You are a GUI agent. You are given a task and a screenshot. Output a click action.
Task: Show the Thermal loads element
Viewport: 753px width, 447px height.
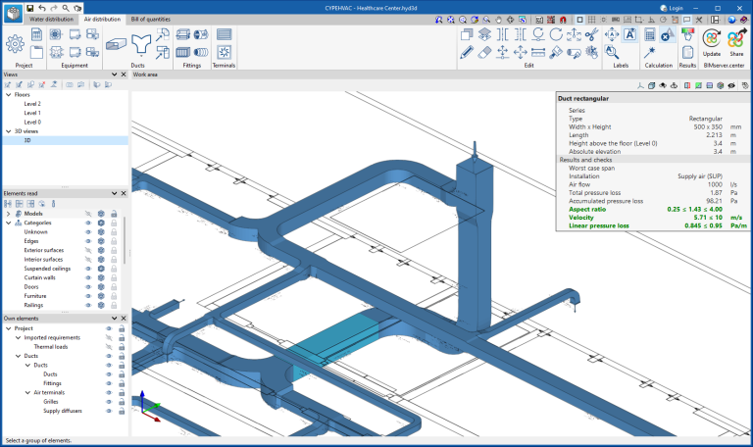(x=109, y=347)
